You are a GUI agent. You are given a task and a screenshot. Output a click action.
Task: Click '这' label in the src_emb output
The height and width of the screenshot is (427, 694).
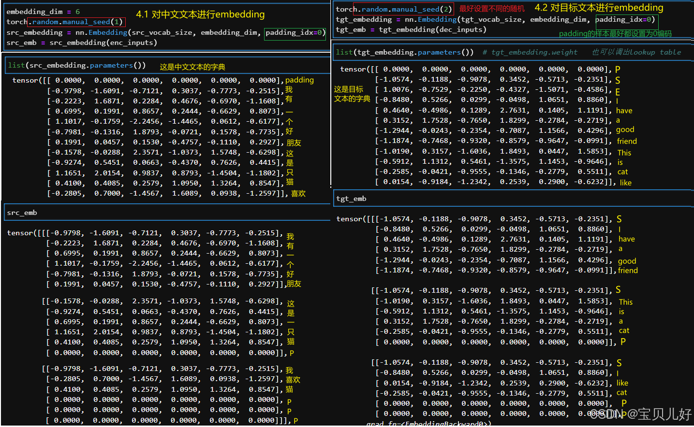(290, 303)
